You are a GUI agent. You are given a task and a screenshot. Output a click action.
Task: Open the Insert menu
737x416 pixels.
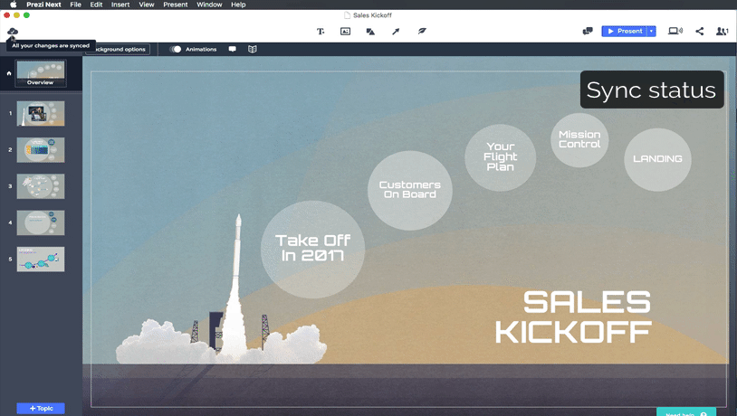click(120, 5)
